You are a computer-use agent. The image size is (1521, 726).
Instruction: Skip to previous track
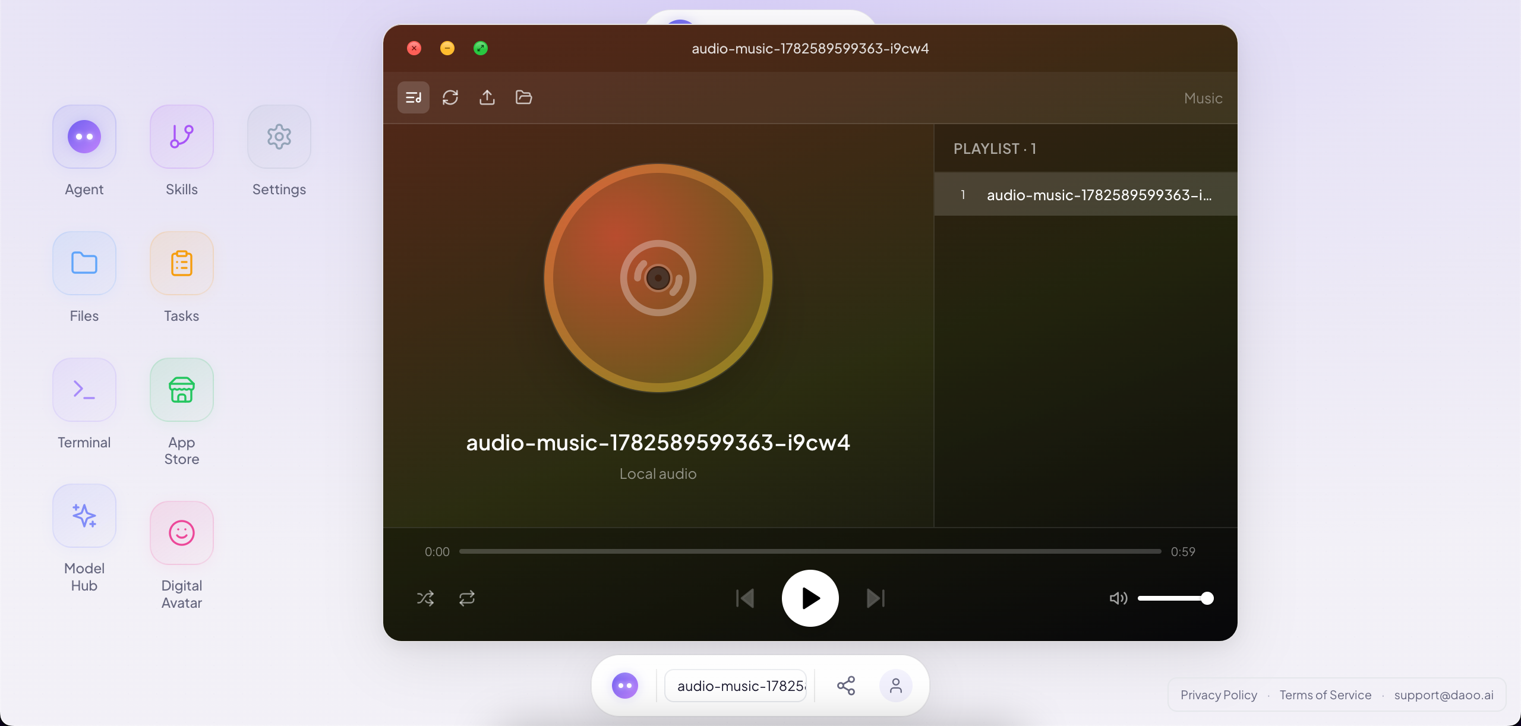tap(745, 598)
